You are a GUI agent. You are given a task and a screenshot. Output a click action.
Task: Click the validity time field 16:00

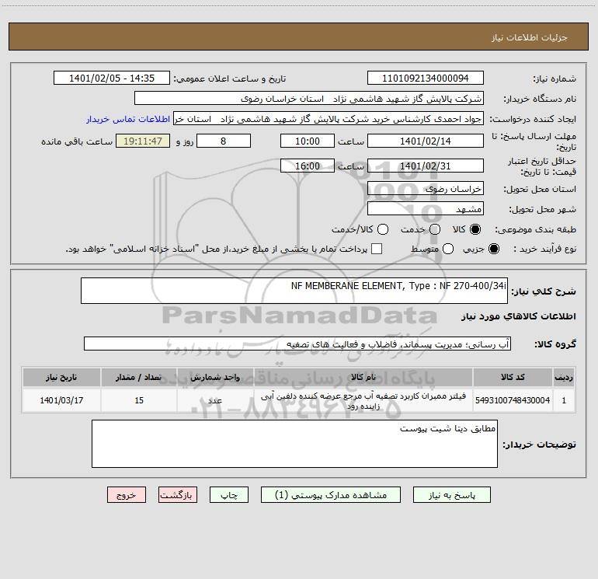[308, 166]
